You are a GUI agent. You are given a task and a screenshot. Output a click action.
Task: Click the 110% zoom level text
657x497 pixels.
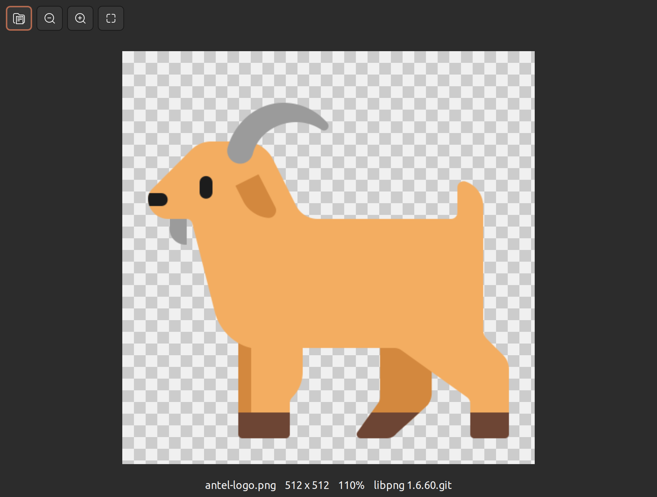pyautogui.click(x=351, y=485)
